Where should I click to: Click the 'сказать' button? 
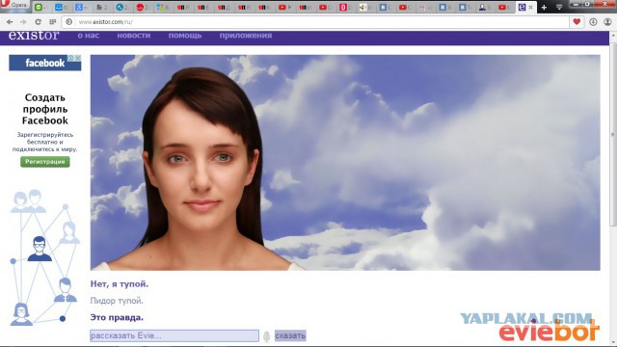tap(290, 335)
